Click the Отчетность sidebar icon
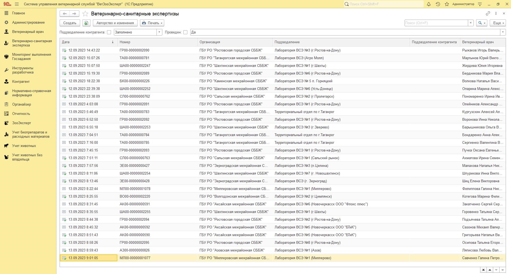Image resolution: width=511 pixels, height=274 pixels. tap(6, 114)
